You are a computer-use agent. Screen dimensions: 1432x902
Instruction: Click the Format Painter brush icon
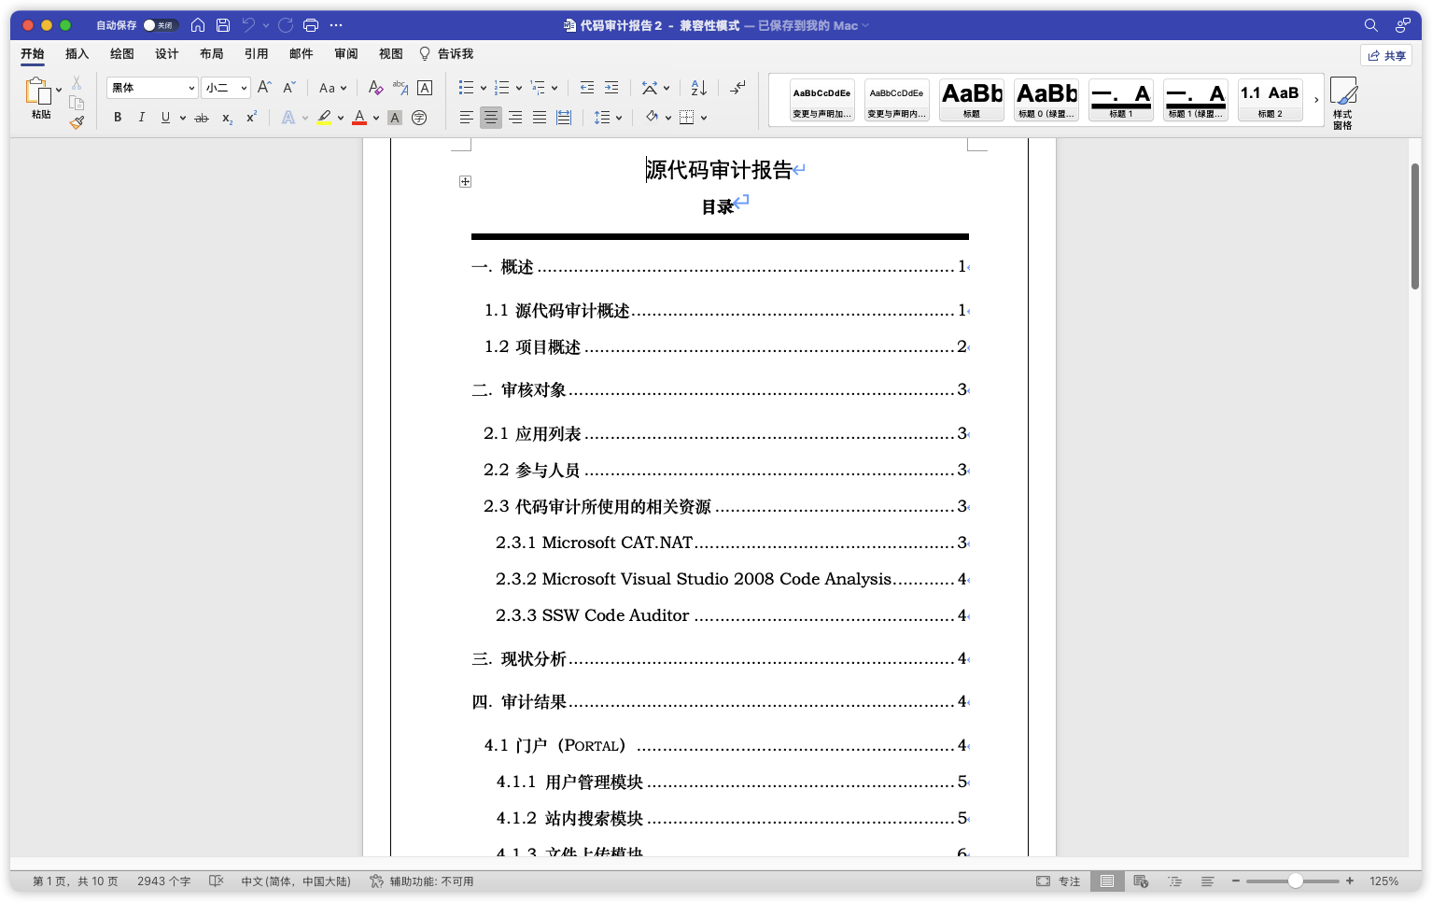click(77, 121)
